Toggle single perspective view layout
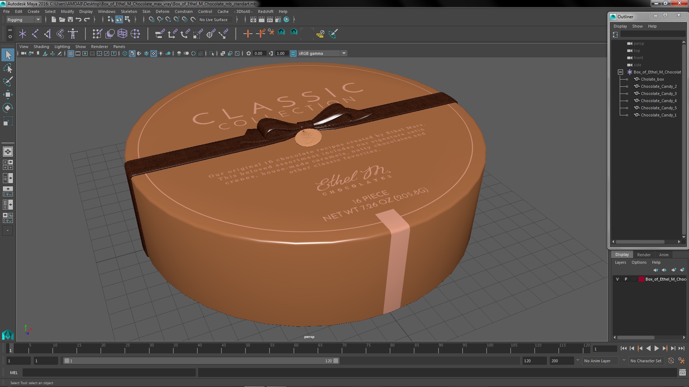This screenshot has height=387, width=689. pos(8,152)
